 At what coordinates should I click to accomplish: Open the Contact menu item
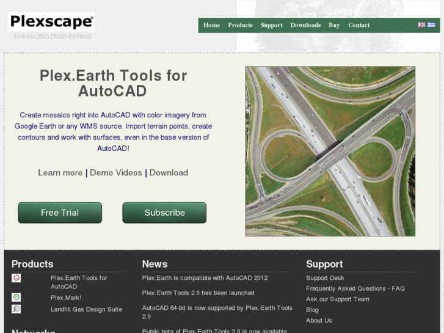[x=358, y=25]
